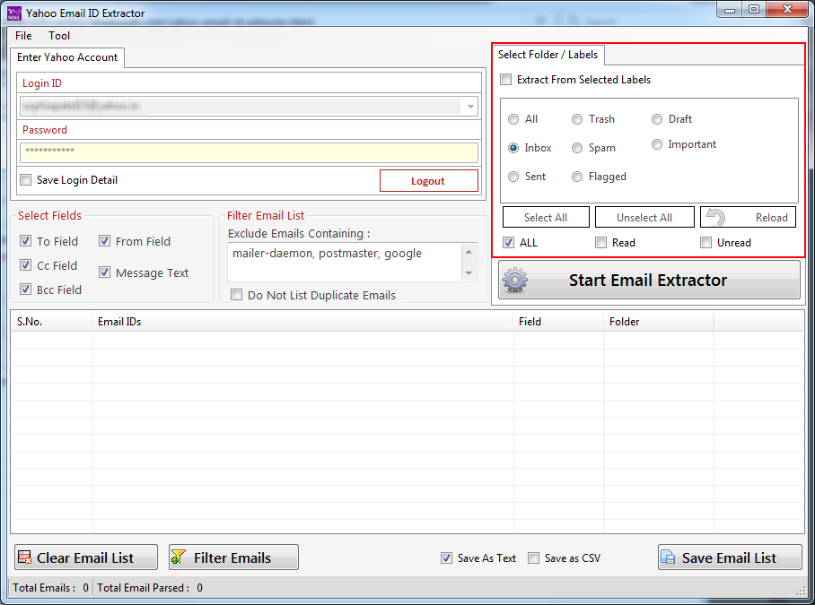Check the Read messages checkbox
Screen dimensions: 815x605
pyautogui.click(x=600, y=242)
